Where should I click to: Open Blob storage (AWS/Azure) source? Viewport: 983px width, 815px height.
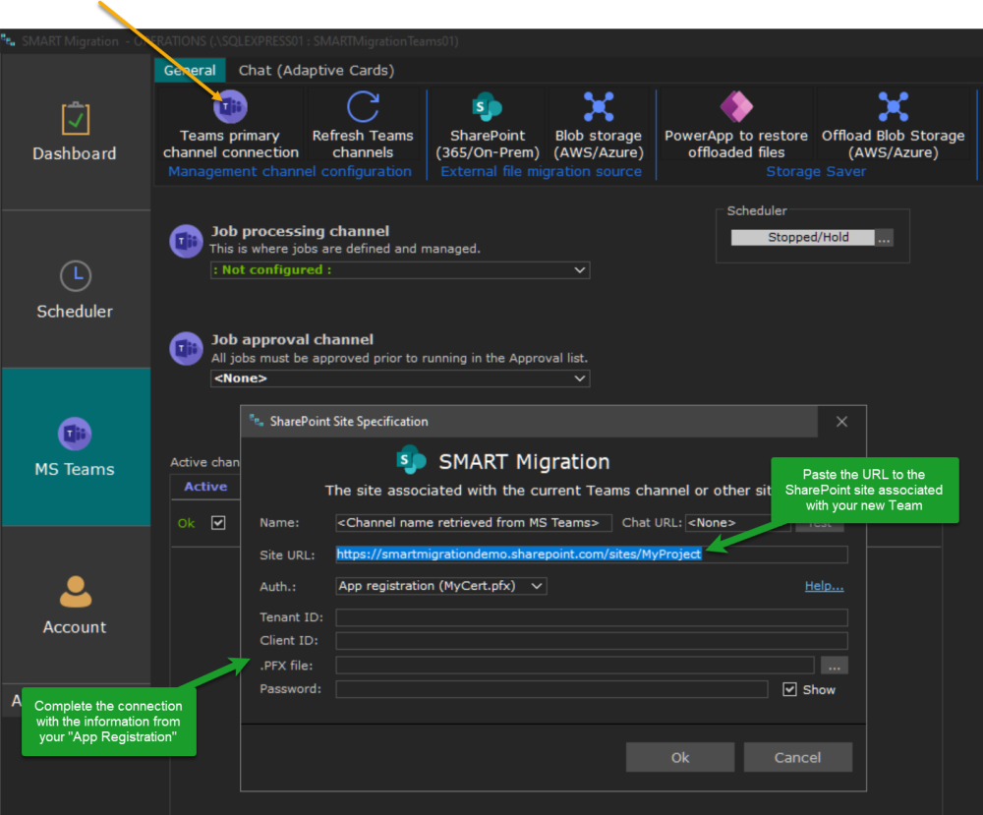tap(598, 125)
